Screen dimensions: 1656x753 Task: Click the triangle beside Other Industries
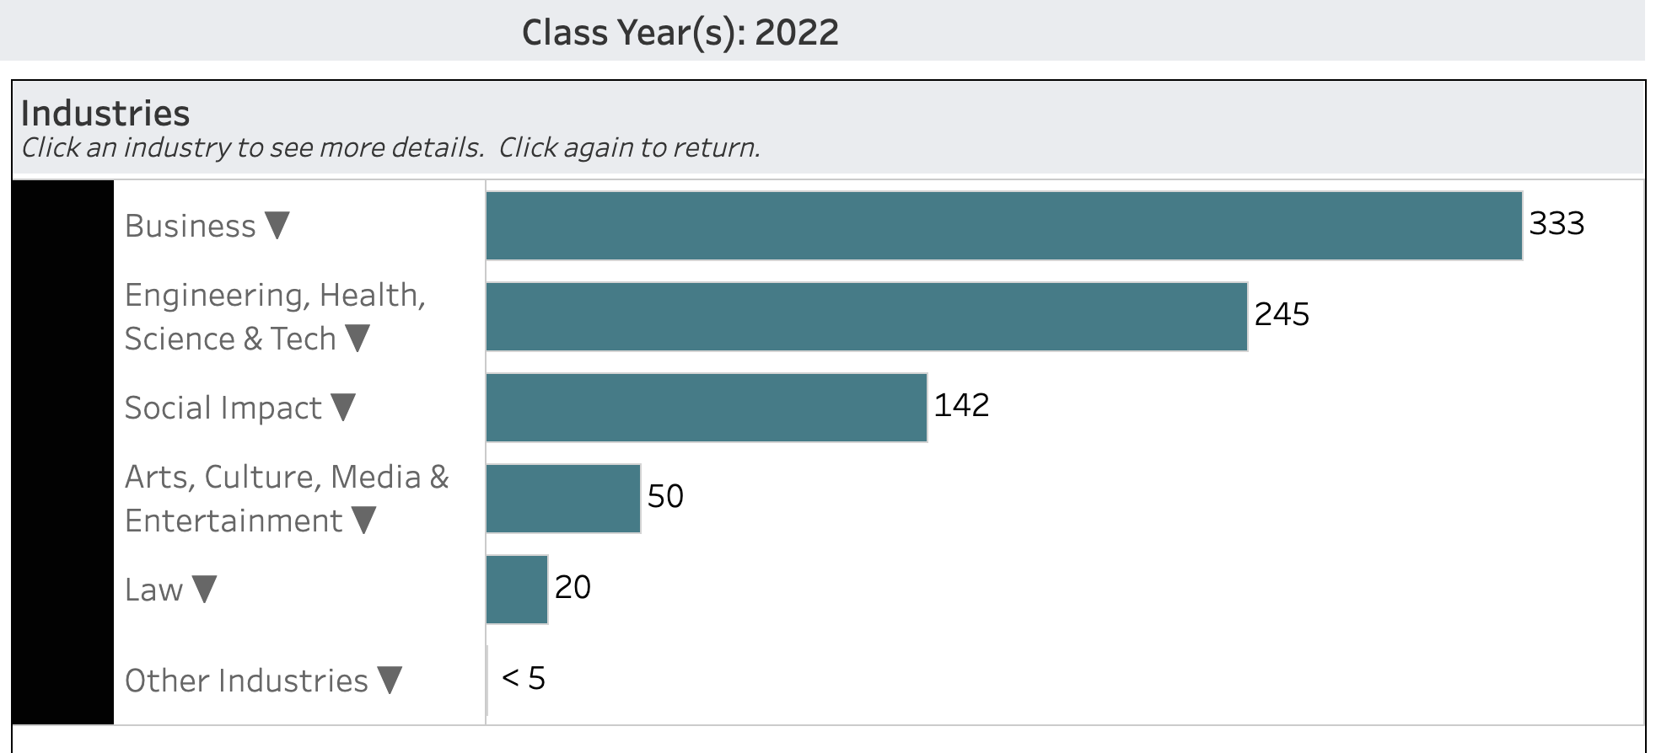[x=390, y=680]
